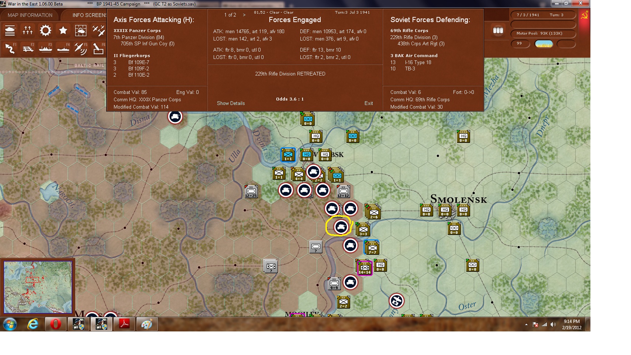631x355 pixels.
Task: Click the 229th Rifle Division RETREATED message
Action: coord(290,74)
